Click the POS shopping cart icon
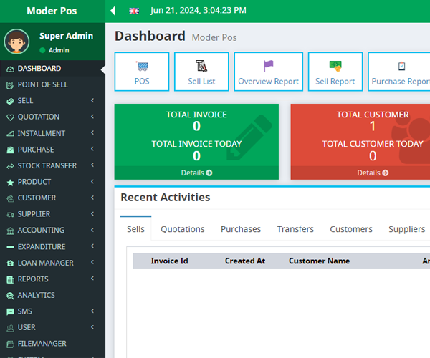 pos(142,67)
